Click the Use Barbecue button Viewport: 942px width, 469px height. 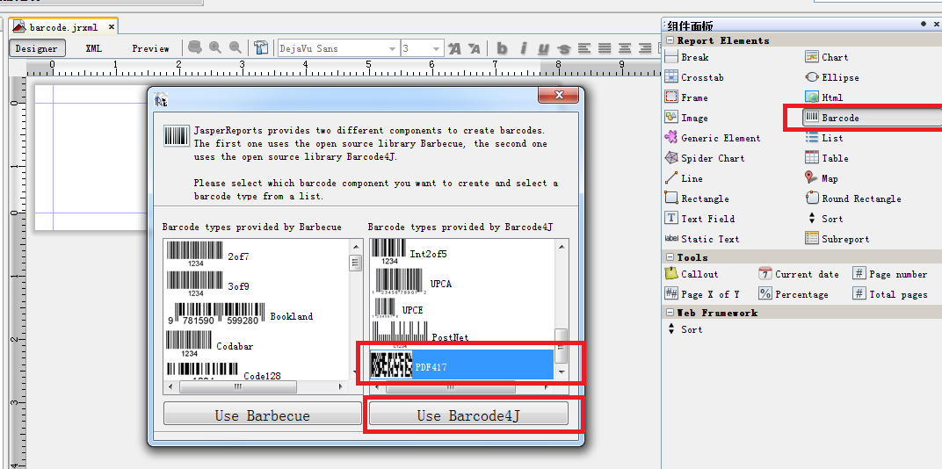point(263,415)
